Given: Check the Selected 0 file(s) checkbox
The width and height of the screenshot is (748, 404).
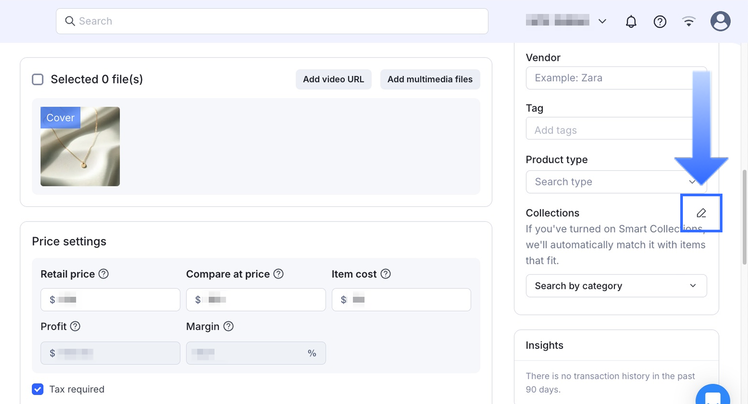Looking at the screenshot, I should 38,79.
